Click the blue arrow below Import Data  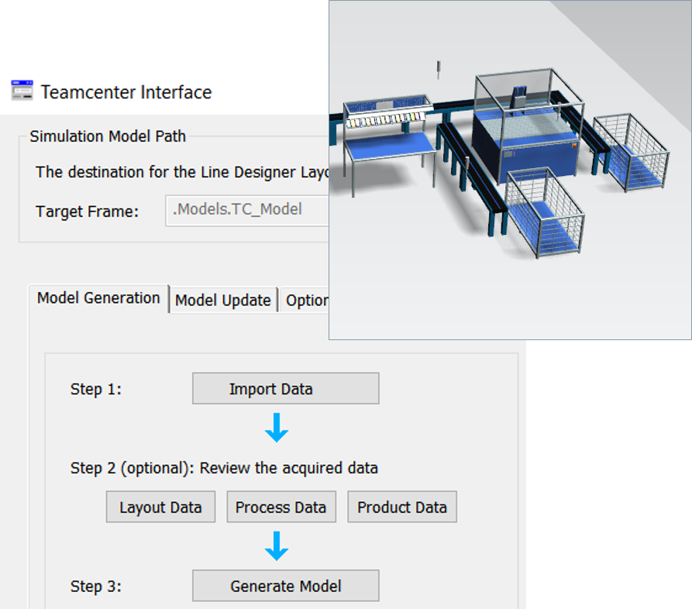(277, 427)
